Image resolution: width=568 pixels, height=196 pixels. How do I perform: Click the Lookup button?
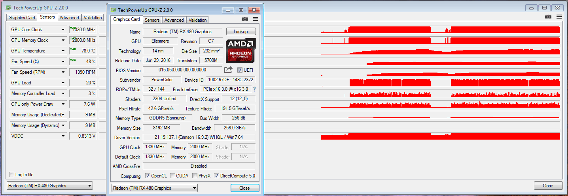241,32
